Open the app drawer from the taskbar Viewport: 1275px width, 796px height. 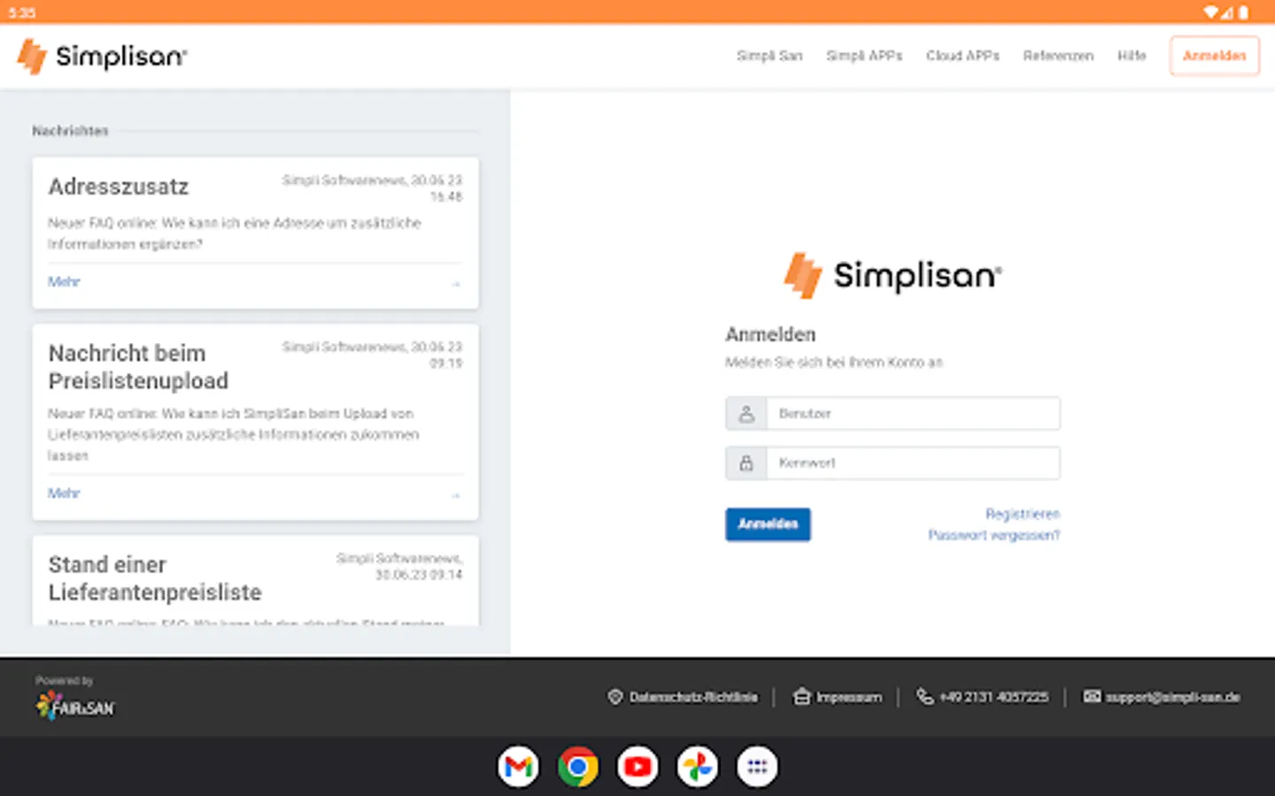(757, 767)
